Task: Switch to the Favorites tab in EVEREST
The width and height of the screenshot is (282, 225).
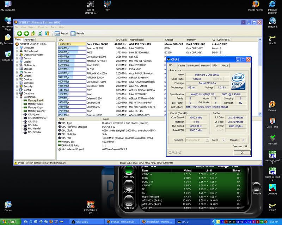Action: click(x=29, y=40)
